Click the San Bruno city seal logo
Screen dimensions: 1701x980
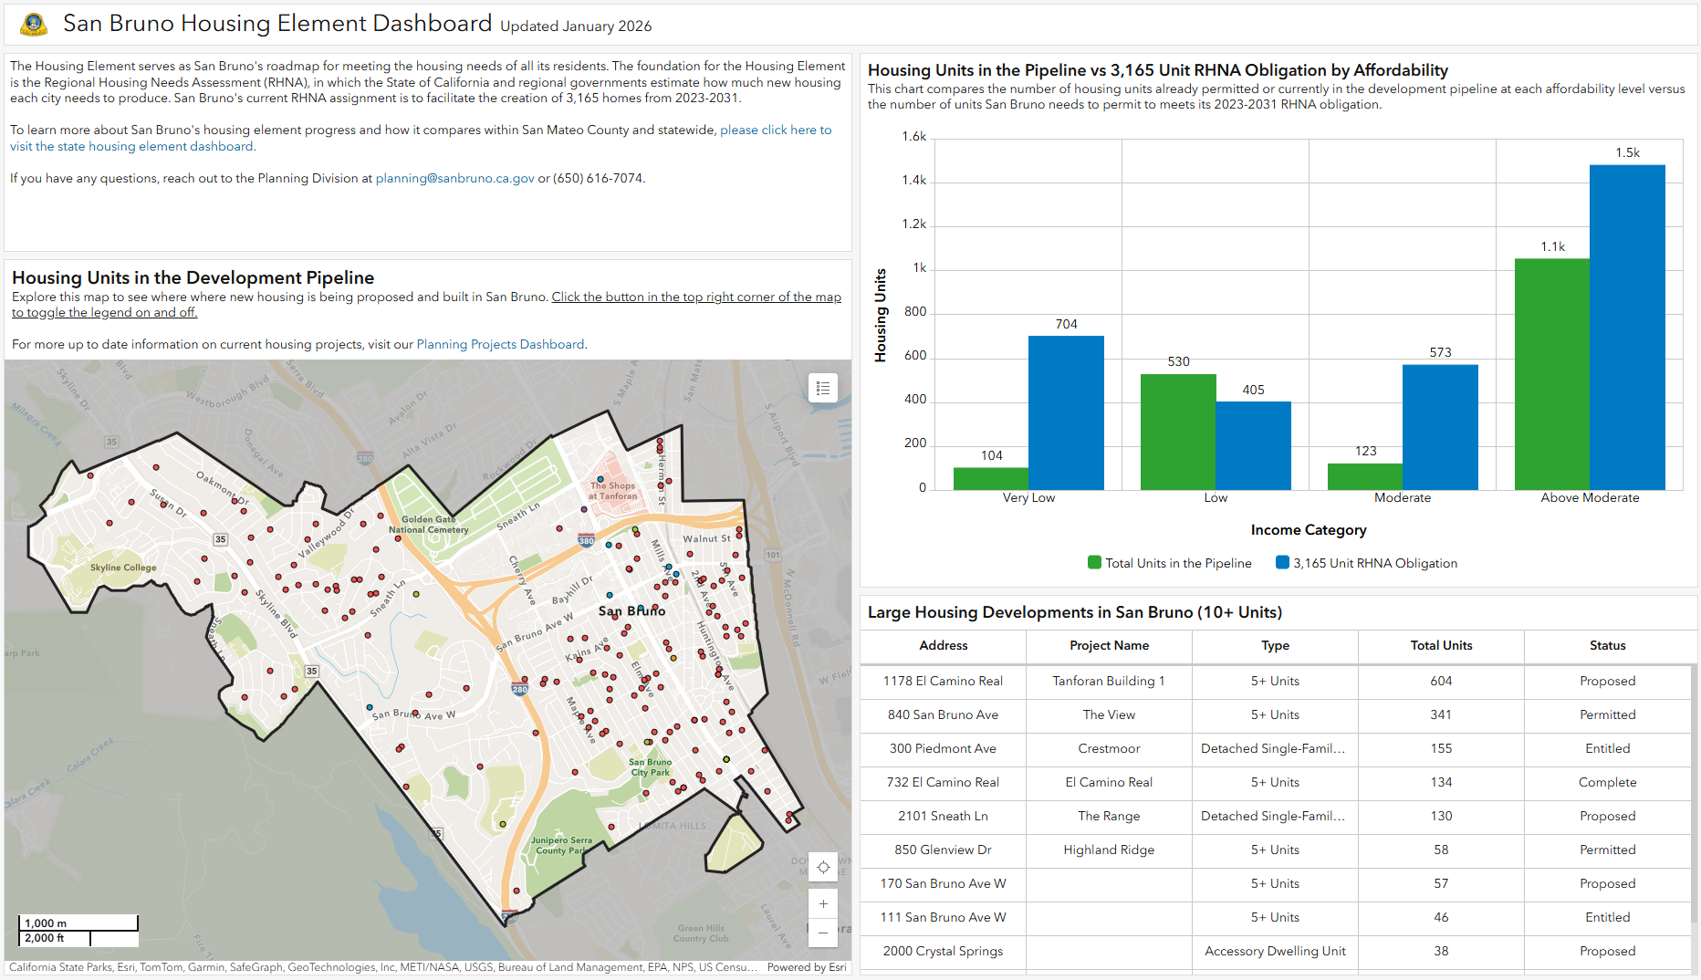(x=34, y=24)
